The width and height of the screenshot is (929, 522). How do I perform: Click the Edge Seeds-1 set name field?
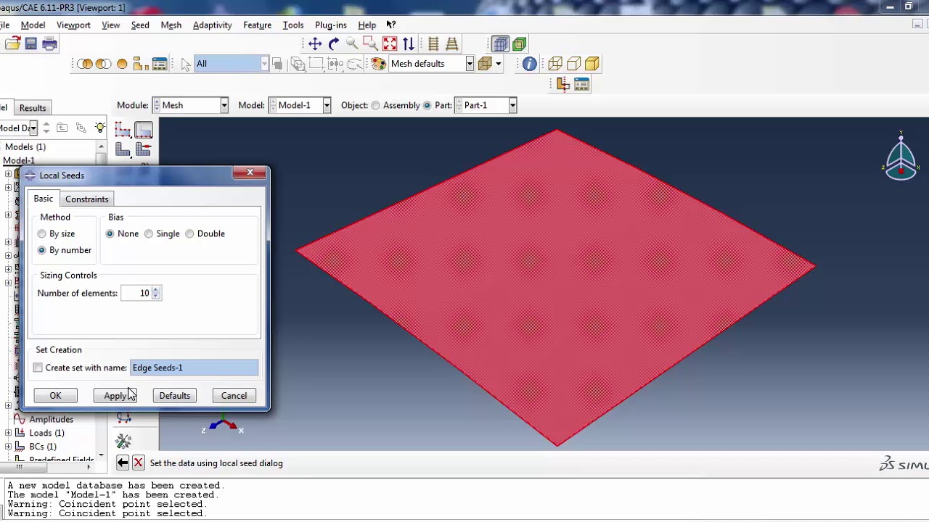pos(194,368)
